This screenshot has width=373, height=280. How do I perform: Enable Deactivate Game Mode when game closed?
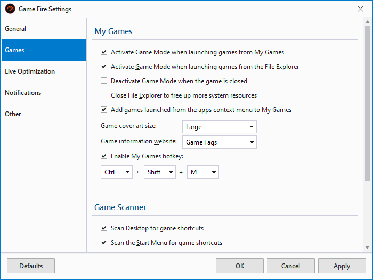point(104,81)
